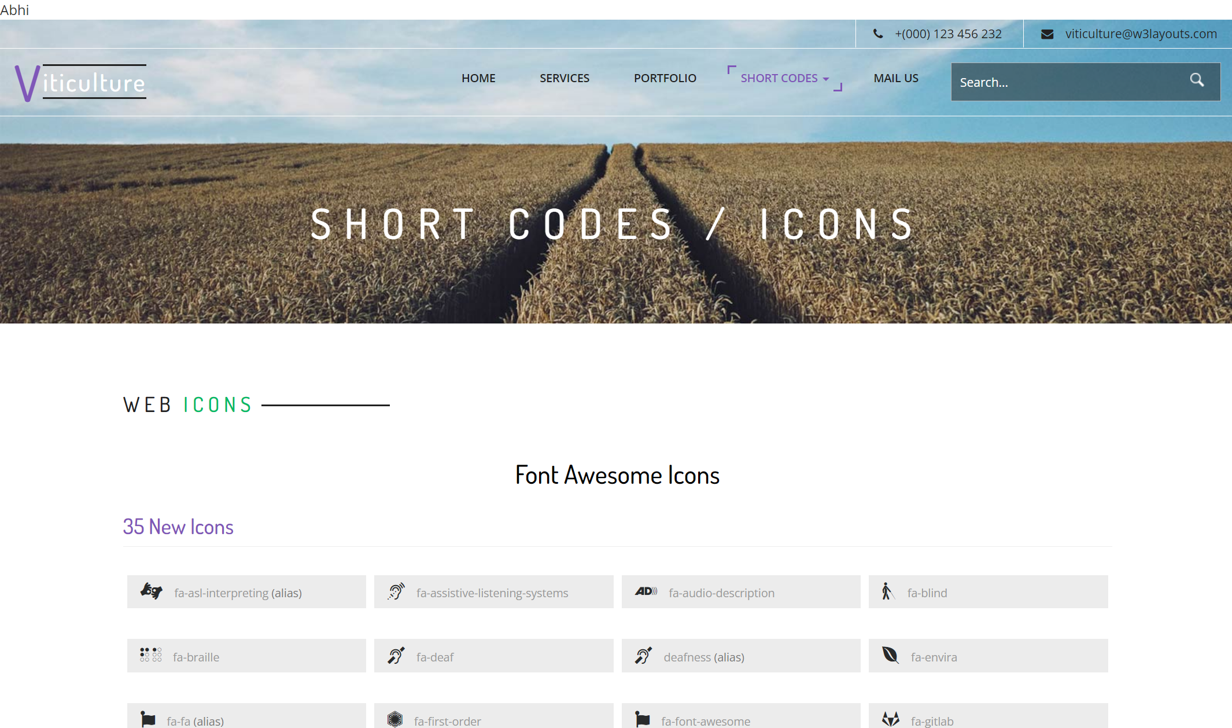Screen dimensions: 1232x728
Task: Focus the Search text field
Action: 1064,82
